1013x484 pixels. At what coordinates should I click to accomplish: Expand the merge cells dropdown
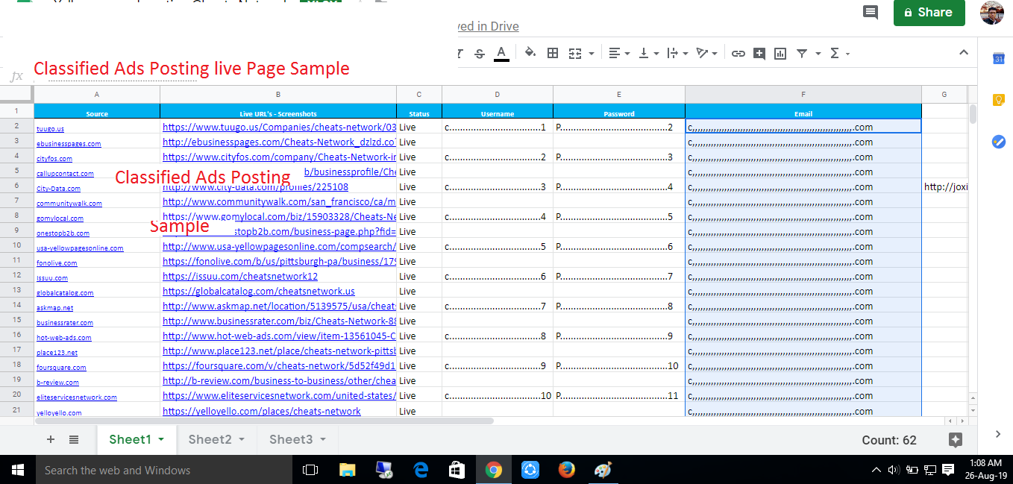(x=592, y=53)
